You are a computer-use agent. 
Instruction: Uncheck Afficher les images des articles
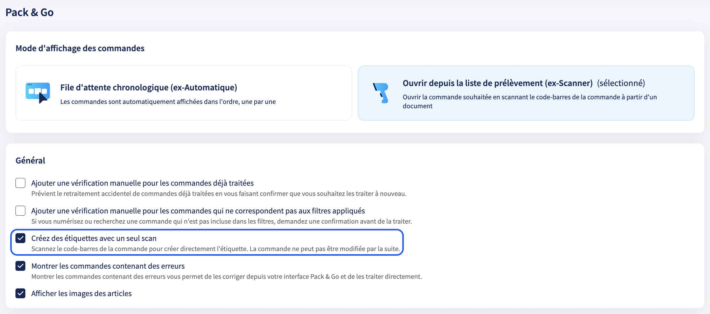(20, 293)
